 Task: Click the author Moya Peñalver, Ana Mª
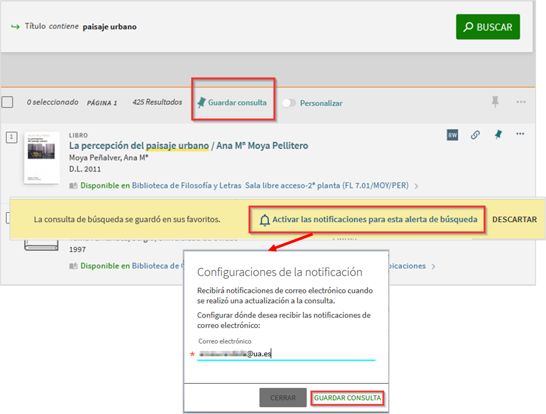coord(108,158)
